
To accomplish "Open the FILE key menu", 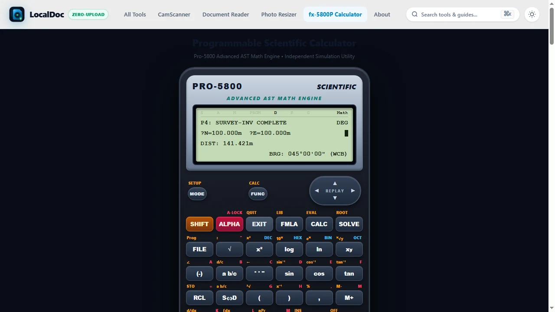I will [199, 249].
